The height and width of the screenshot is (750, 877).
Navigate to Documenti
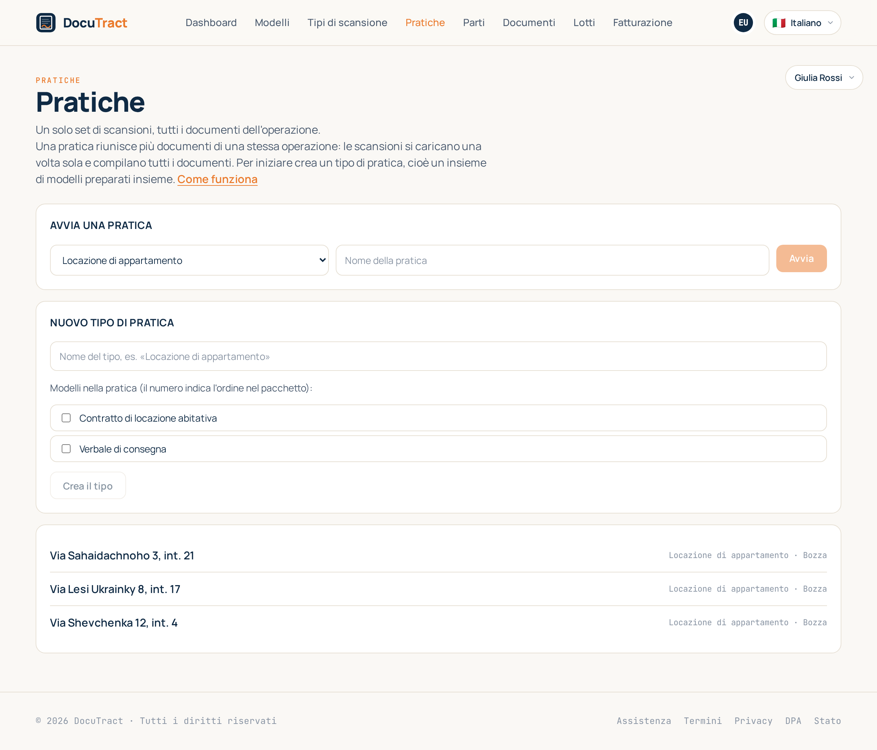click(529, 22)
